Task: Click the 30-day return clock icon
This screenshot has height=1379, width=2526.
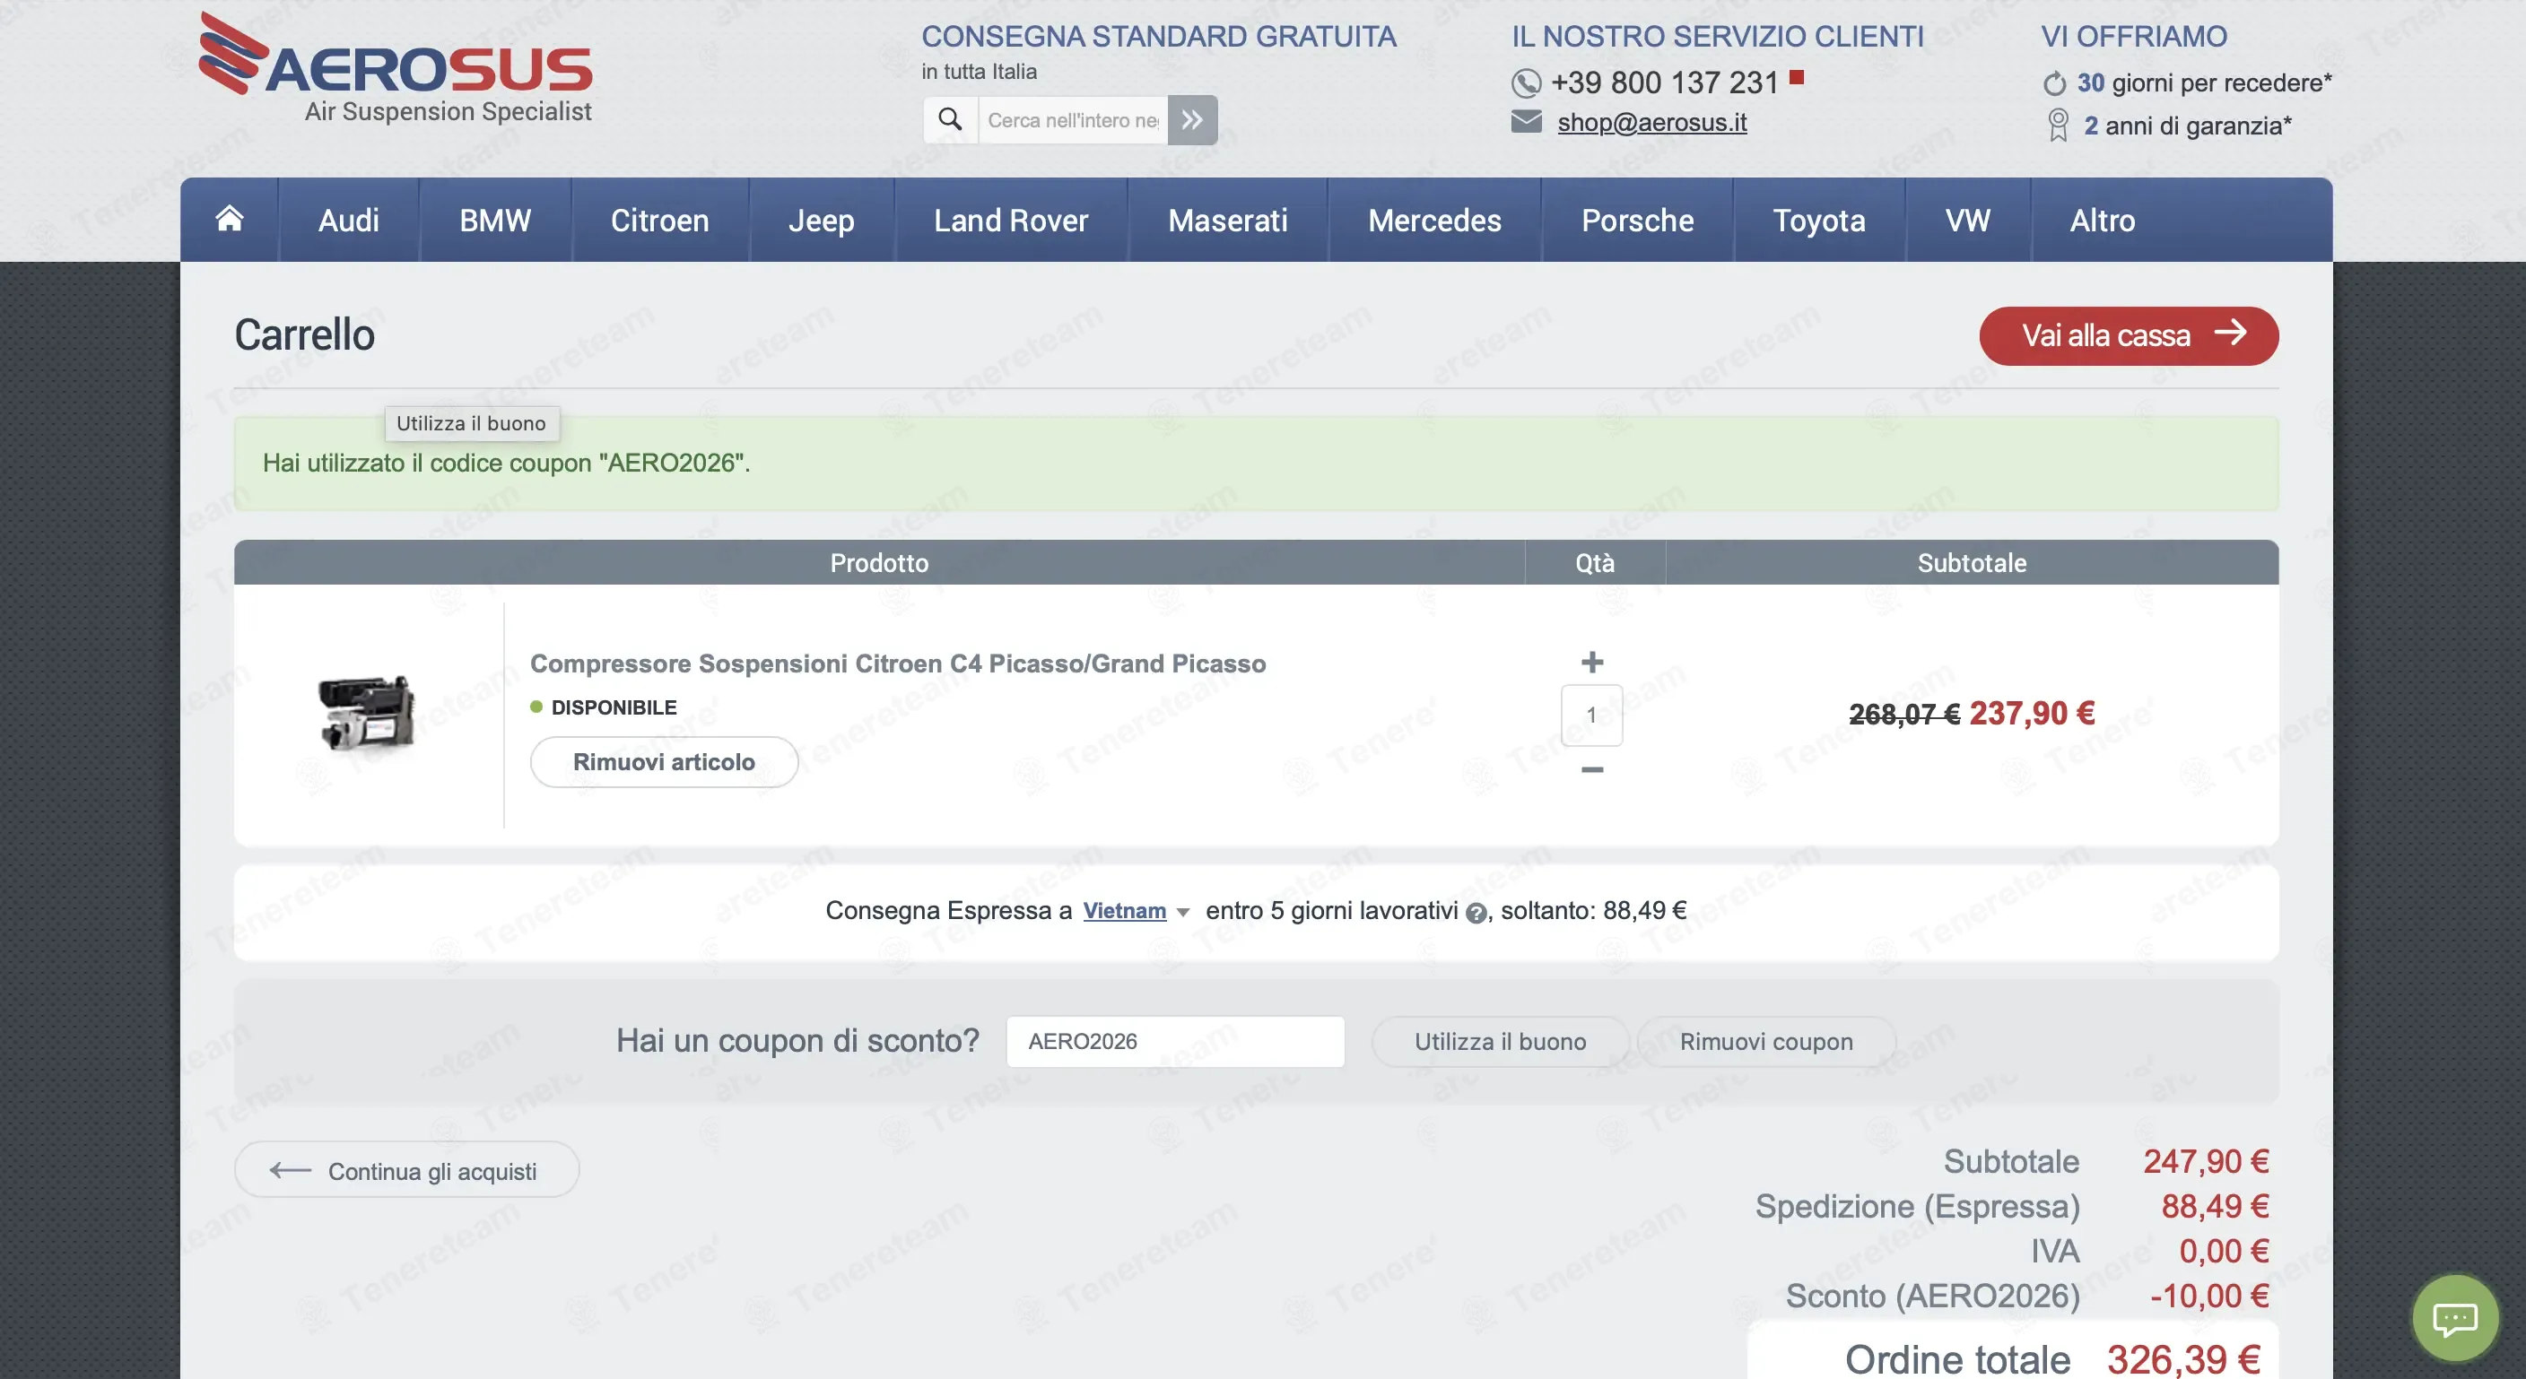Action: [2054, 83]
